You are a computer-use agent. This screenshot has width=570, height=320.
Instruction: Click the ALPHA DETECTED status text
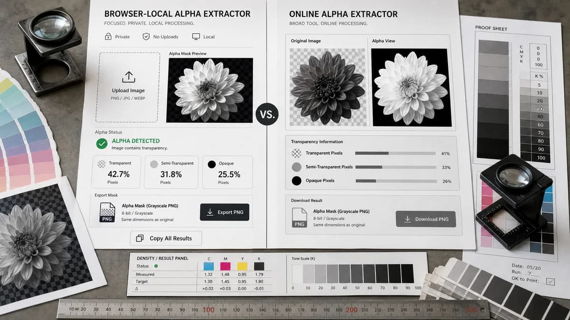(x=136, y=141)
